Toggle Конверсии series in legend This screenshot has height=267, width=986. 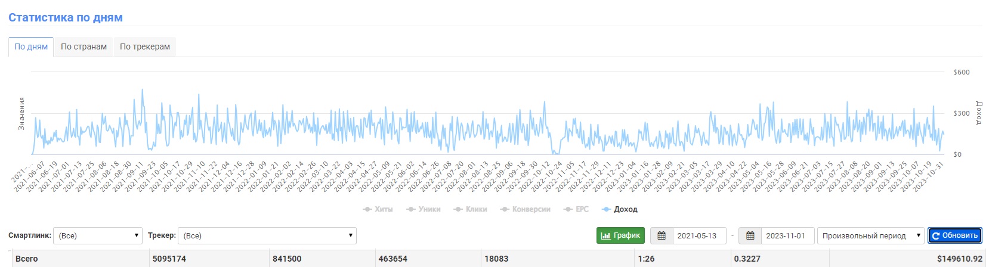(x=525, y=209)
